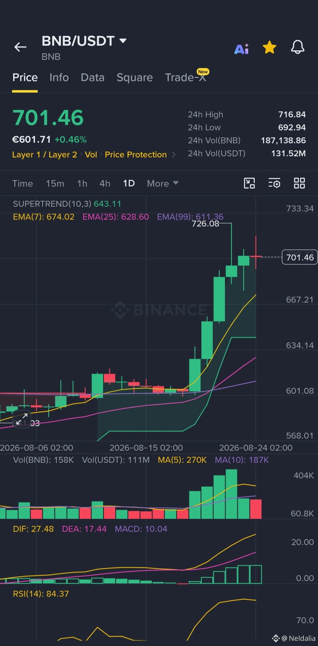The width and height of the screenshot is (318, 646).
Task: Open the BNB/USDT pair selector dropdown
Action: (84, 41)
